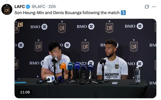The image size is (161, 100).
Task: Open the Grok explain-post icon
Action: click(147, 7)
